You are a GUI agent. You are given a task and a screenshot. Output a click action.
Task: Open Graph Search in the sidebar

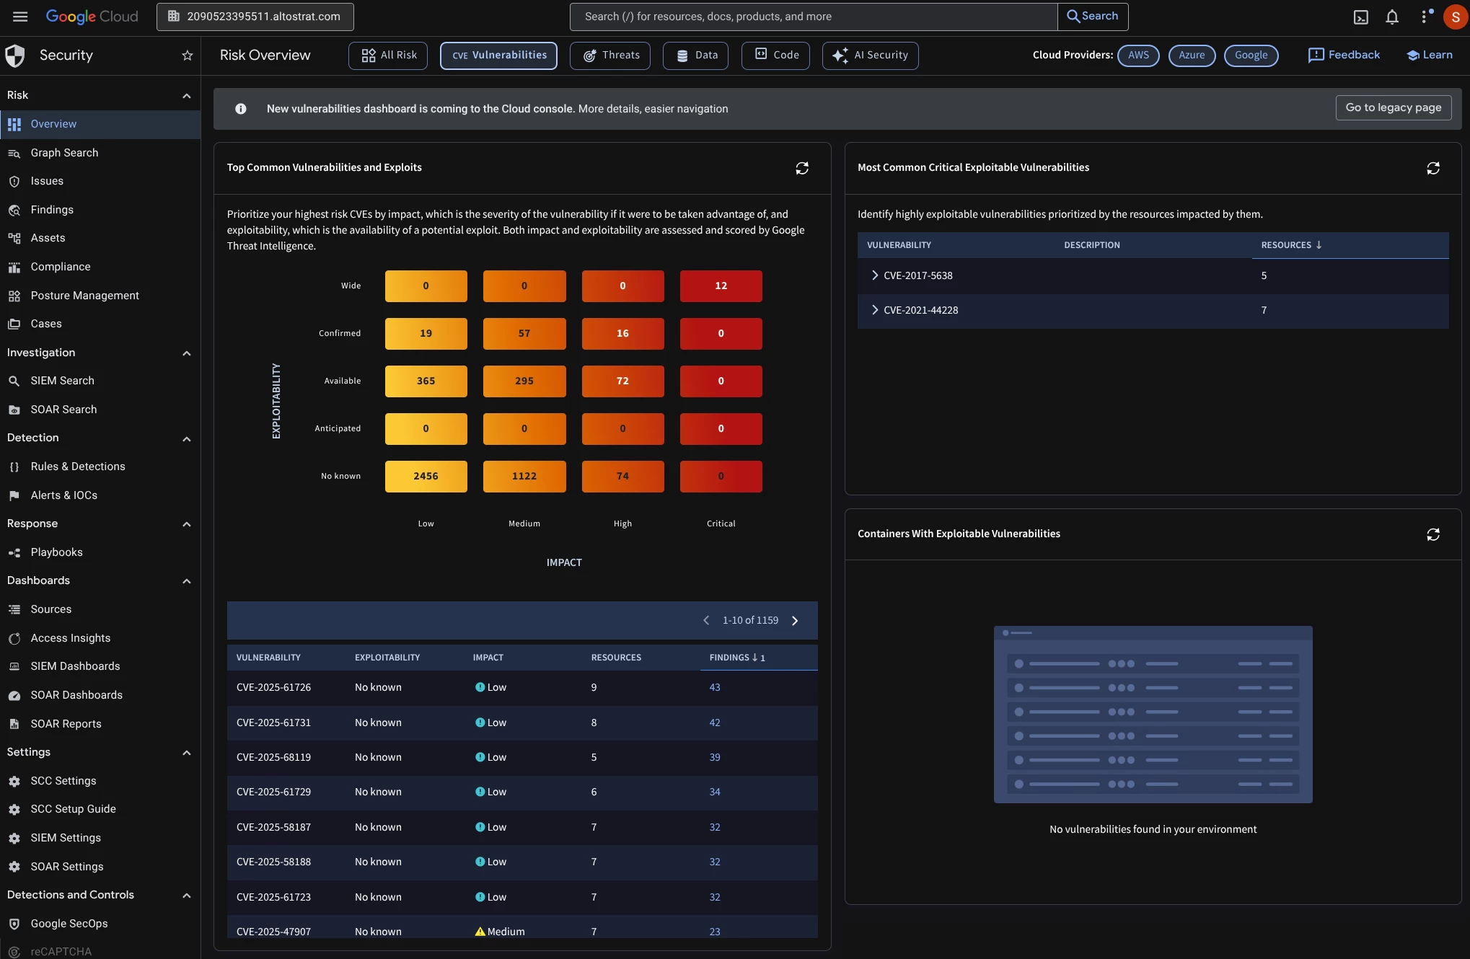[64, 153]
